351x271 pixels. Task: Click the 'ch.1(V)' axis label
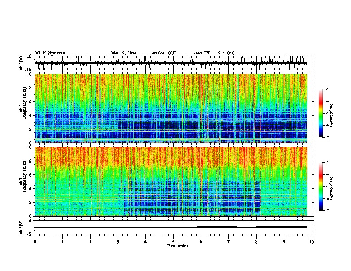tap(21, 63)
